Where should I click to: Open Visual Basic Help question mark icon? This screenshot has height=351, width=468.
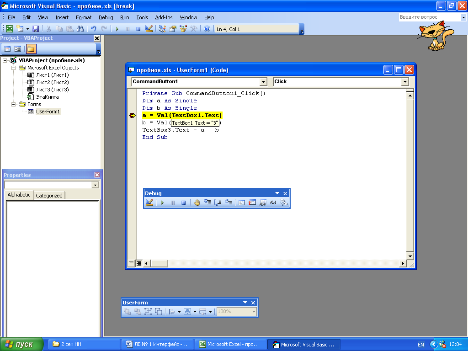(x=207, y=29)
